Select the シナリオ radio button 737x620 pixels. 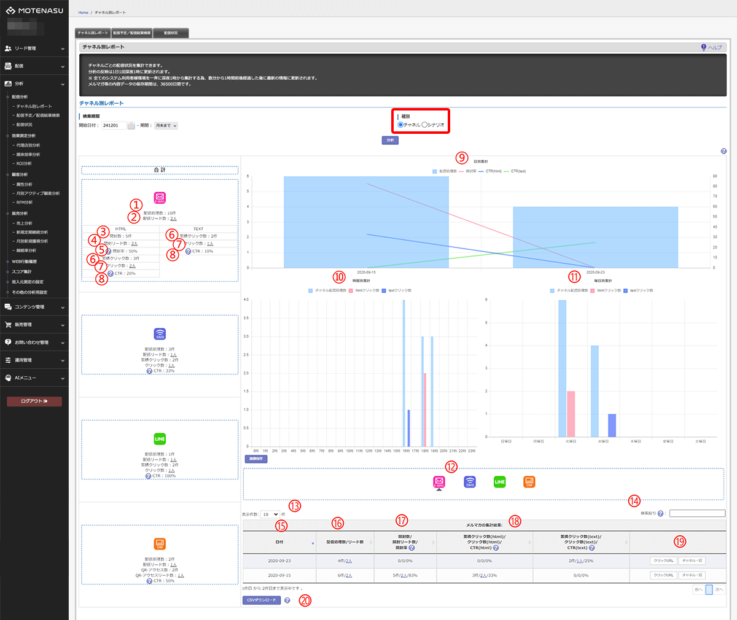coord(424,125)
